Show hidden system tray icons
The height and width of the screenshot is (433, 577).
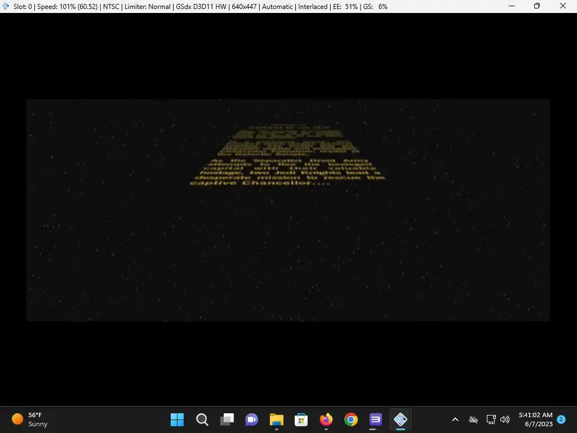(x=455, y=419)
